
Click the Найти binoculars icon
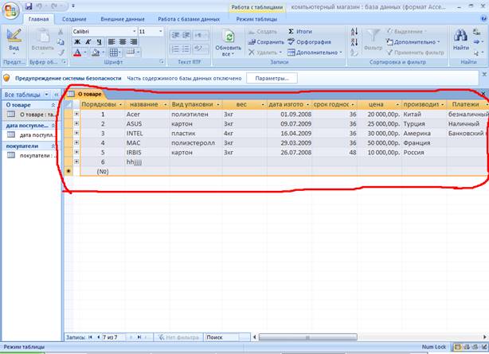point(460,37)
